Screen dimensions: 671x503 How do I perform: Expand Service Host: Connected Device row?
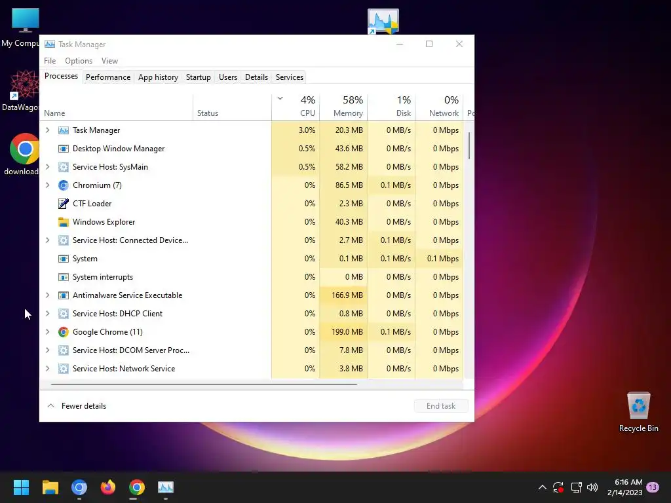47,240
